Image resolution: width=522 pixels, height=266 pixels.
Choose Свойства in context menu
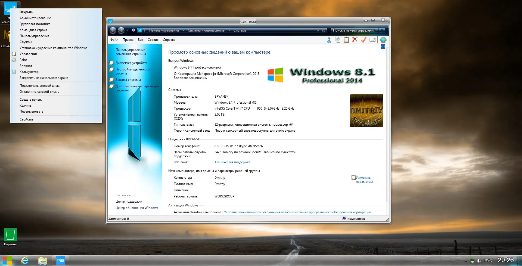pyautogui.click(x=56, y=119)
